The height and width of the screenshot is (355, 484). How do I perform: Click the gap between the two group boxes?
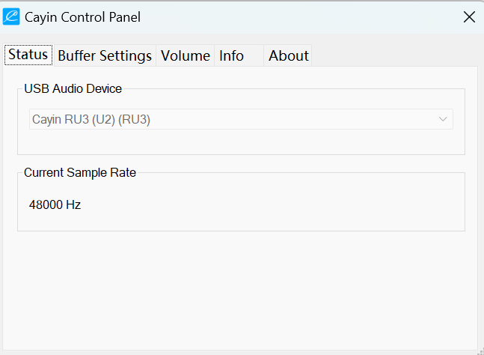tap(241, 163)
